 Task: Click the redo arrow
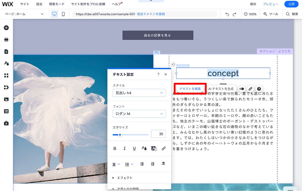(x=235, y=14)
